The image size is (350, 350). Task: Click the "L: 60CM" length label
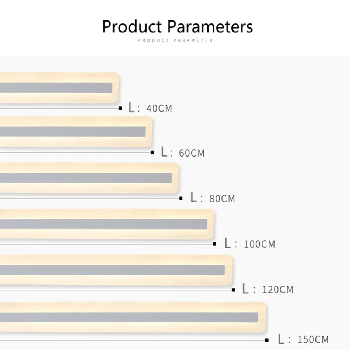point(183,152)
